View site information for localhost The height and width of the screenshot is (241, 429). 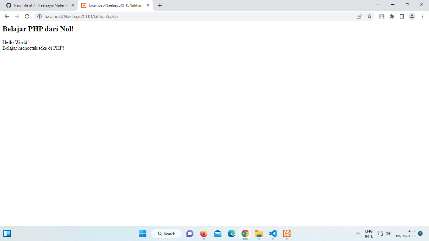(x=40, y=16)
